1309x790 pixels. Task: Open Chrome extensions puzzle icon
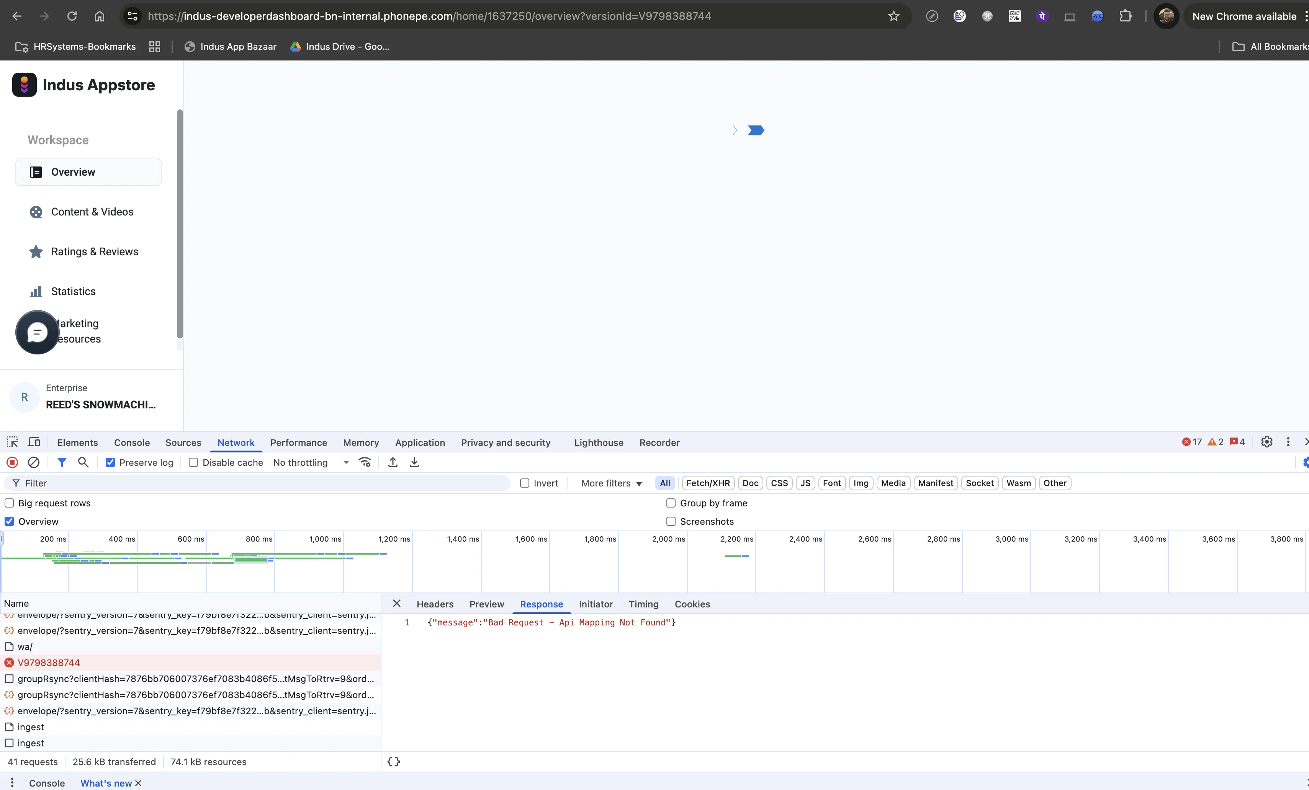[x=1125, y=16]
